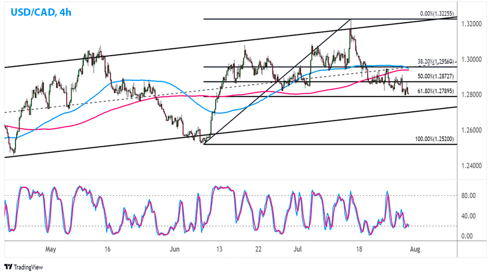Click the 22 date label

click(258, 249)
